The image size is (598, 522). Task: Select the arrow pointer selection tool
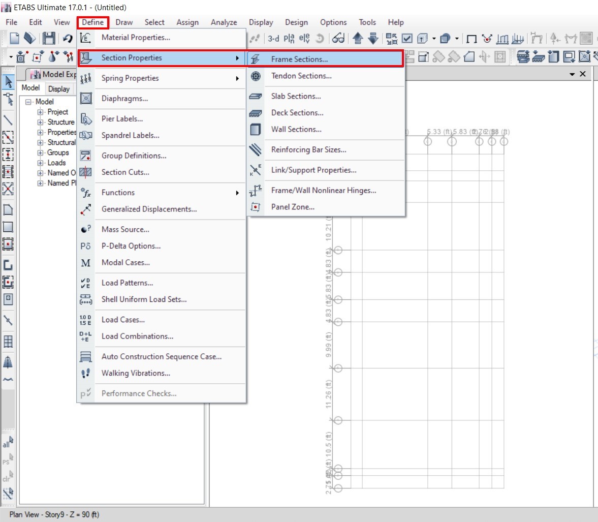[8, 81]
